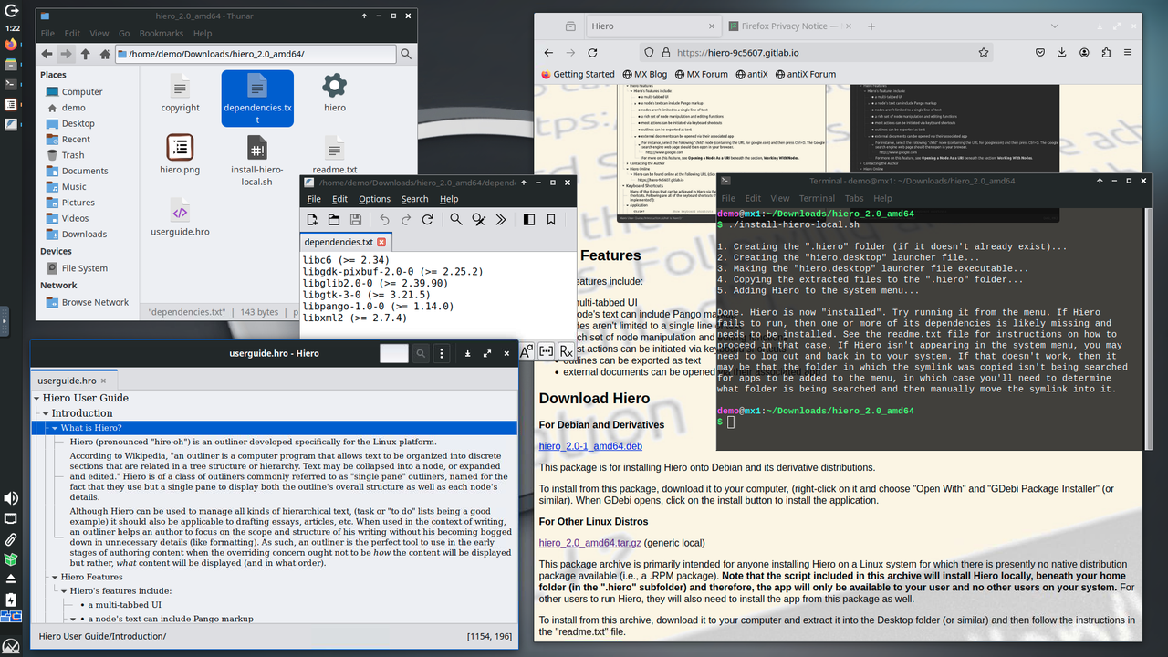The height and width of the screenshot is (657, 1168).
Task: Click FeatherPad jump-to double chevron icon
Action: [501, 220]
